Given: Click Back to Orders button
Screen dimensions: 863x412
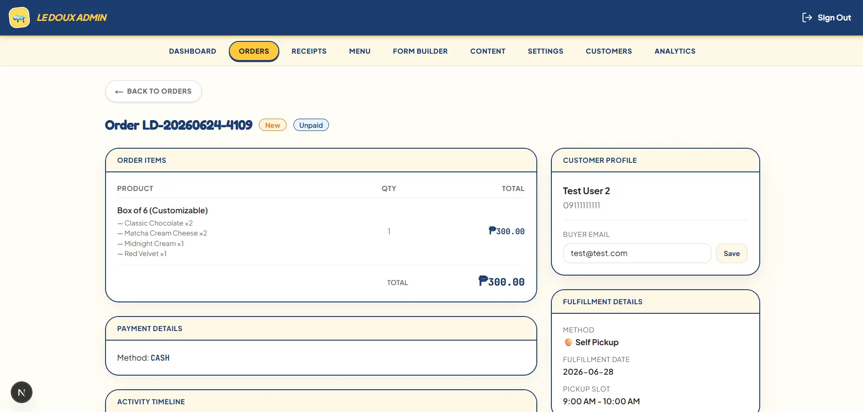Looking at the screenshot, I should click(x=153, y=91).
